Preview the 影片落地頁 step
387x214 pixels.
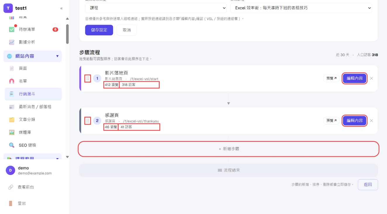tap(331, 78)
